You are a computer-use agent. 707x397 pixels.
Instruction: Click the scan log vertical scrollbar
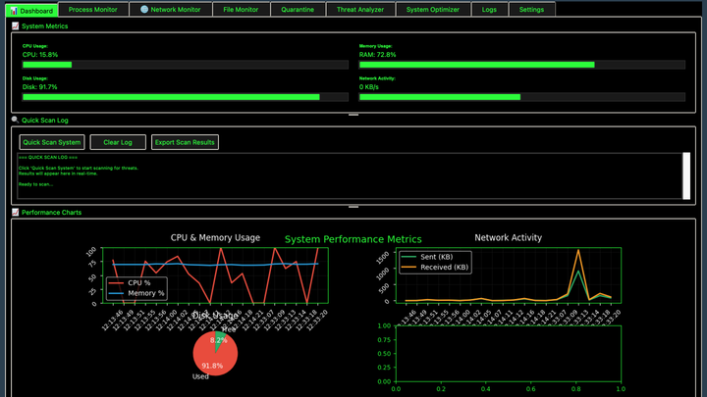pyautogui.click(x=686, y=175)
